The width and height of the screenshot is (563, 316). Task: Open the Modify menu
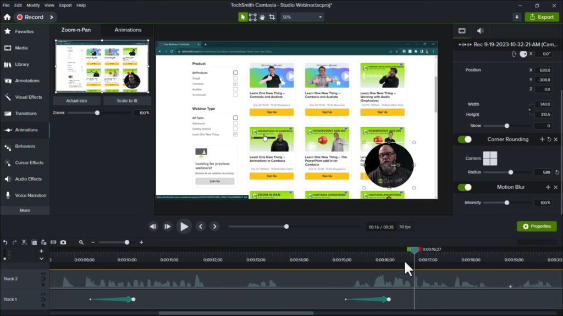click(33, 5)
